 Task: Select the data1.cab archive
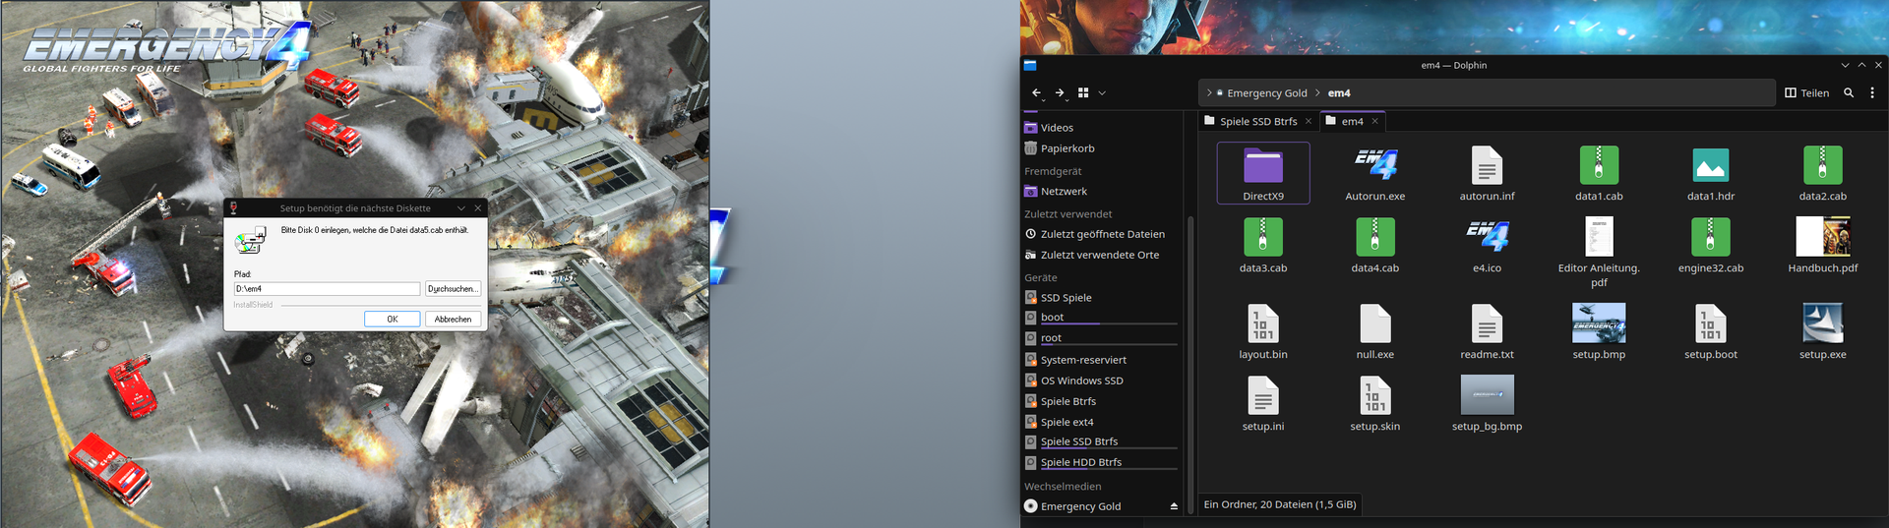pos(1599,173)
